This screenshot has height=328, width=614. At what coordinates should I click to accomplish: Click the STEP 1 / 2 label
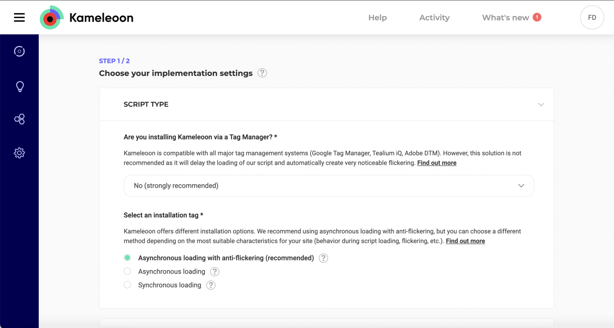114,61
